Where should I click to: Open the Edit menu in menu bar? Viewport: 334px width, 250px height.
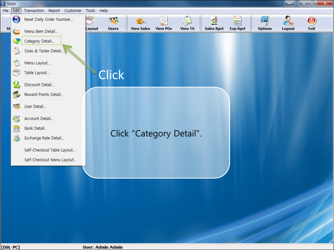click(16, 10)
